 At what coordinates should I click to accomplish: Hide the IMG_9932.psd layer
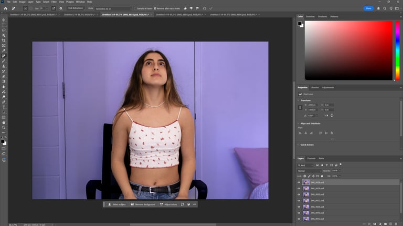[x=299, y=201]
